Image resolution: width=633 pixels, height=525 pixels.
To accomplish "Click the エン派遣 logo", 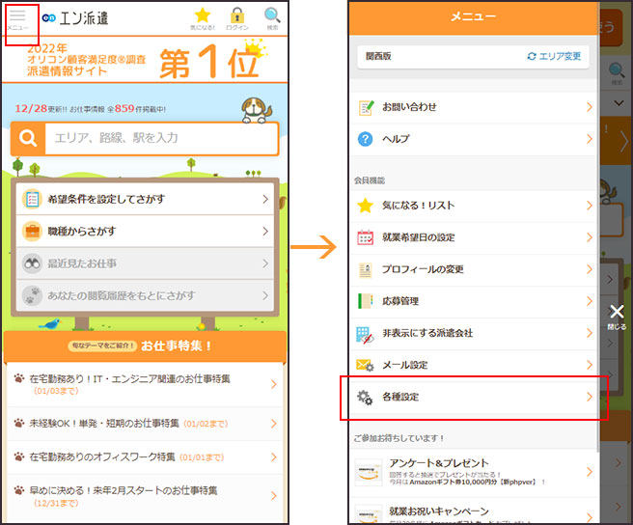I will [75, 18].
